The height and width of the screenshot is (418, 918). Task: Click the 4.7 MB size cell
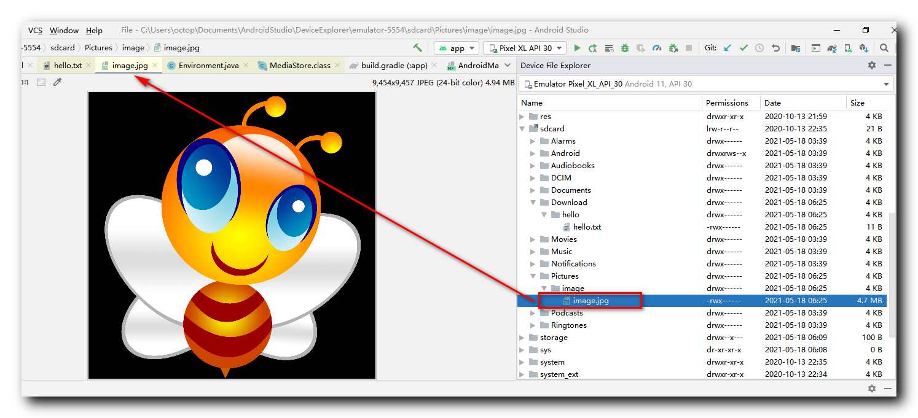pyautogui.click(x=868, y=301)
